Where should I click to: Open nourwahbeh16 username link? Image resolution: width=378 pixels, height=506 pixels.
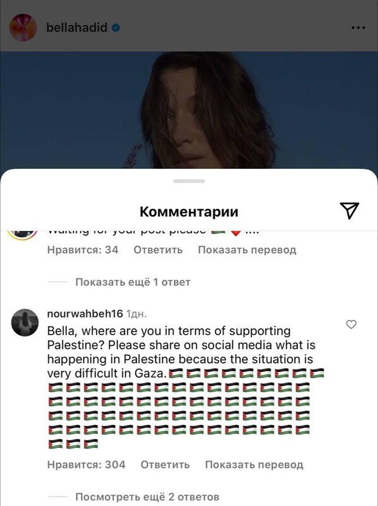click(85, 313)
